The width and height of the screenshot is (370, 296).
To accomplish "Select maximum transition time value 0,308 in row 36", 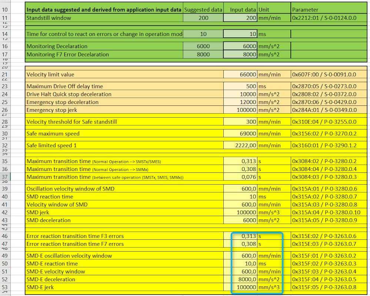I will 240,169.
